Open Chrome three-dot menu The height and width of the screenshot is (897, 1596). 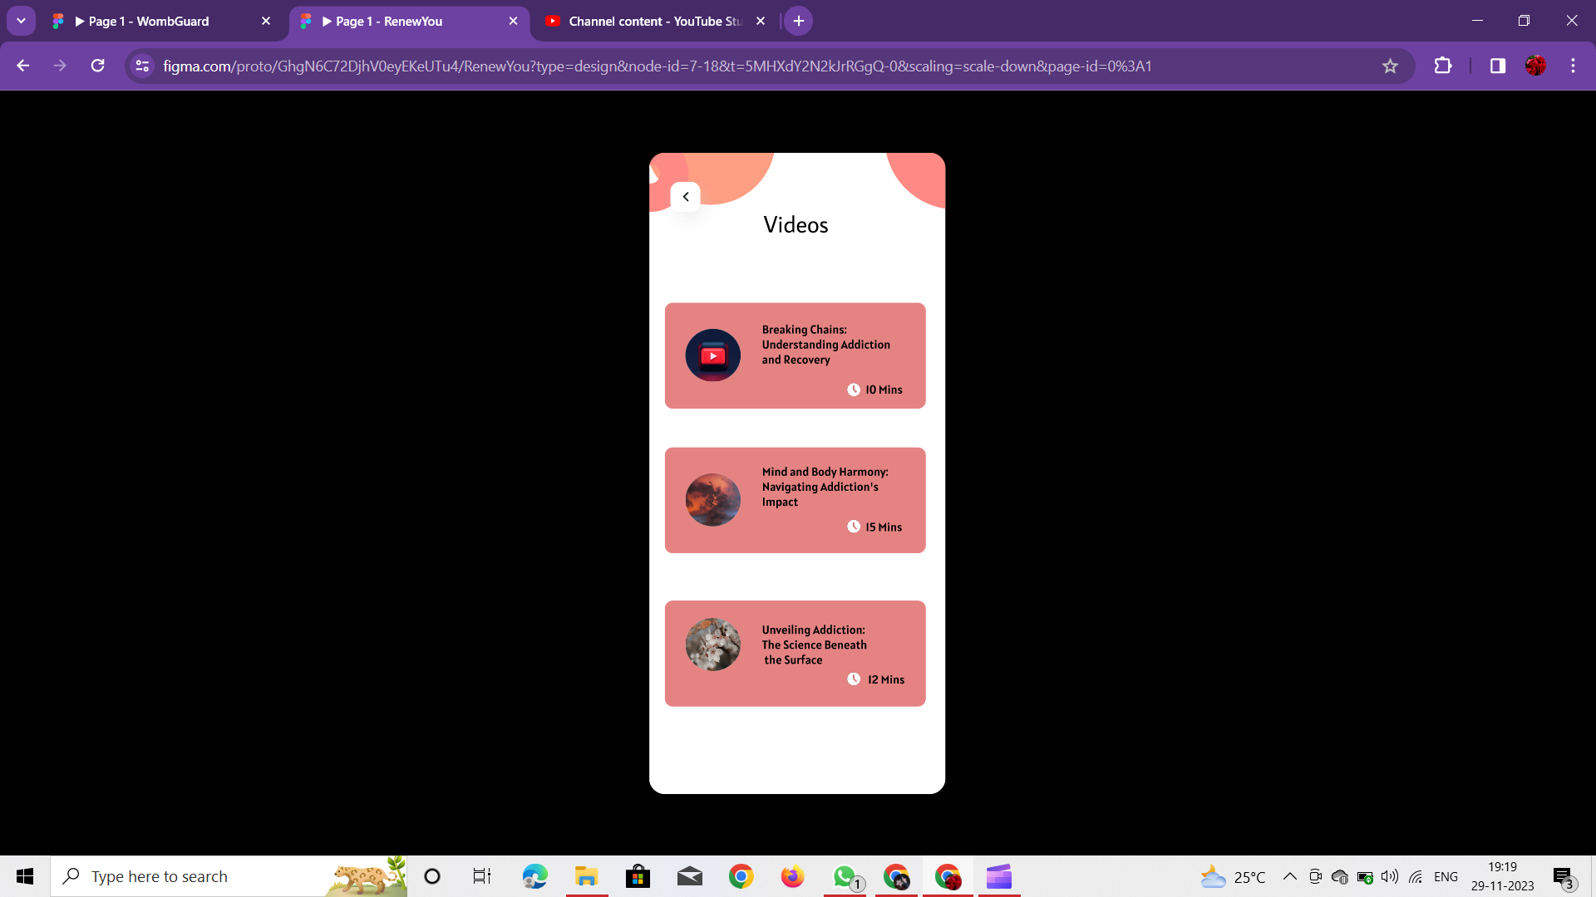pos(1573,66)
